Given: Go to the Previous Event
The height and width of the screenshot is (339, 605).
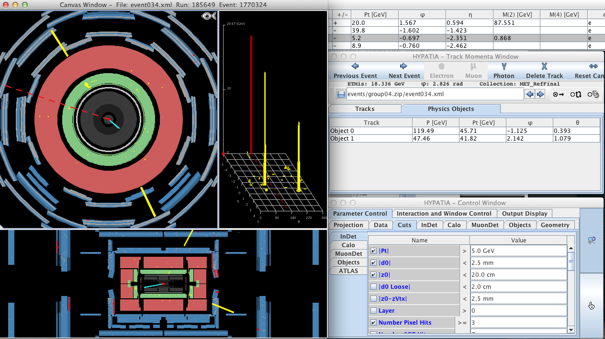Looking at the screenshot, I should click(x=355, y=71).
